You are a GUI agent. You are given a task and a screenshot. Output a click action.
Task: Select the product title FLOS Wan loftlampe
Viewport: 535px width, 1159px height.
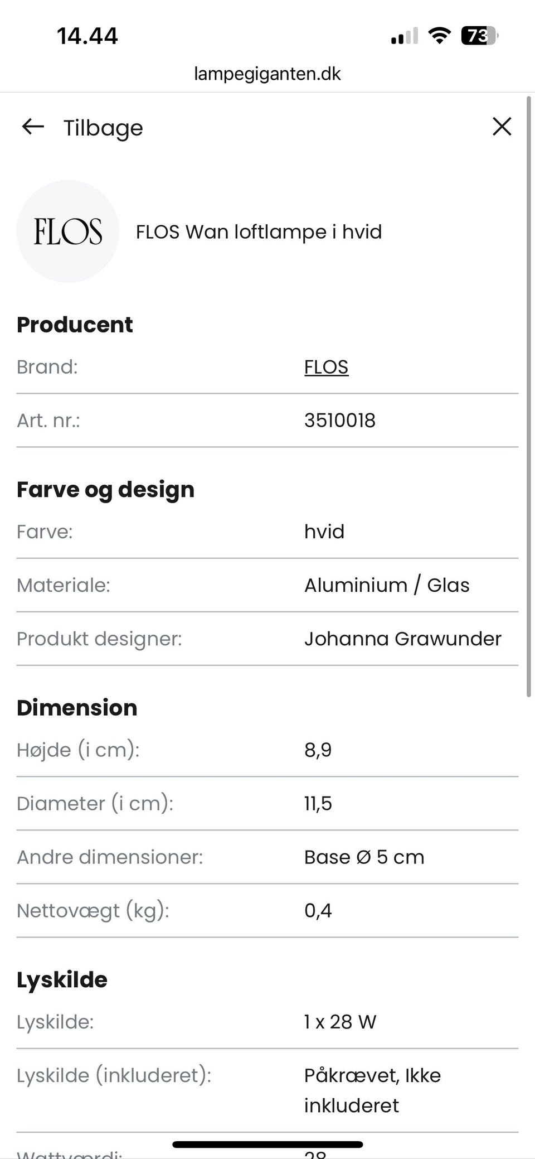tap(259, 231)
